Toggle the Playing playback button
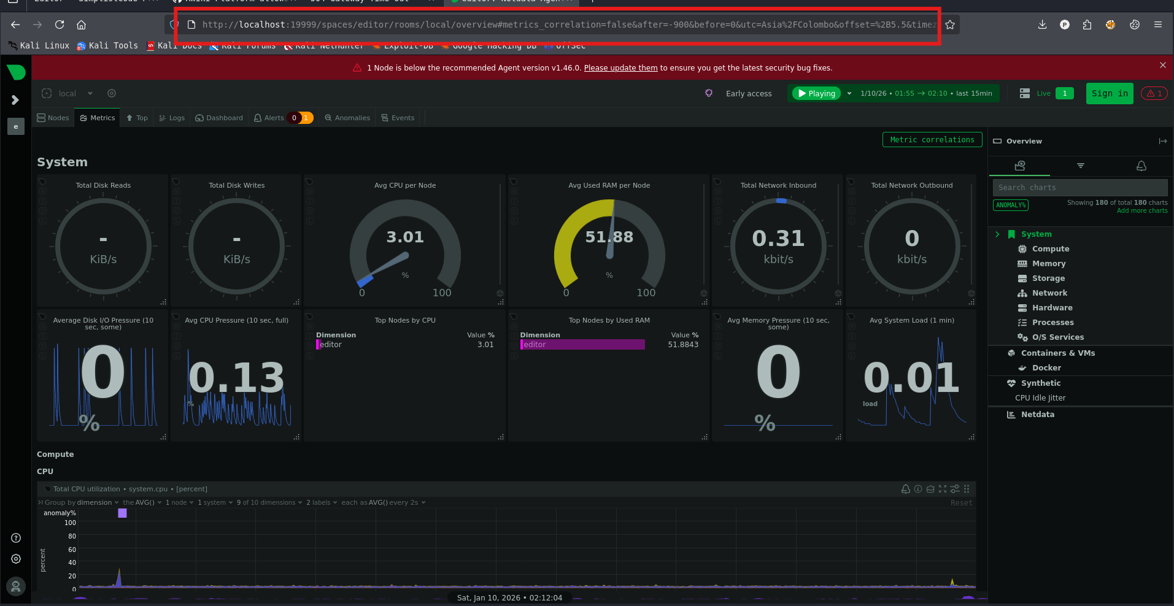The image size is (1174, 606). [817, 93]
